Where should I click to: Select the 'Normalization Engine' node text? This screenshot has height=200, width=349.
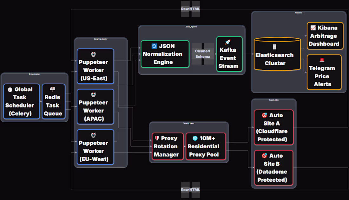pyautogui.click(x=163, y=58)
